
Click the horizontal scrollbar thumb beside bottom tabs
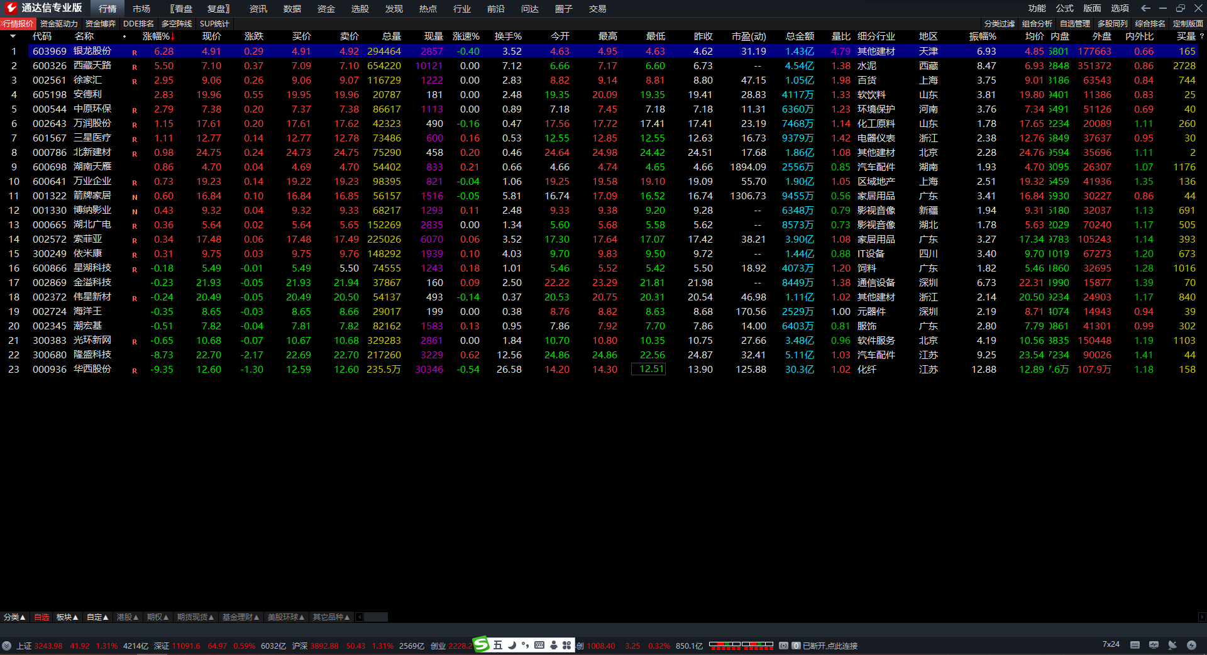click(x=376, y=617)
